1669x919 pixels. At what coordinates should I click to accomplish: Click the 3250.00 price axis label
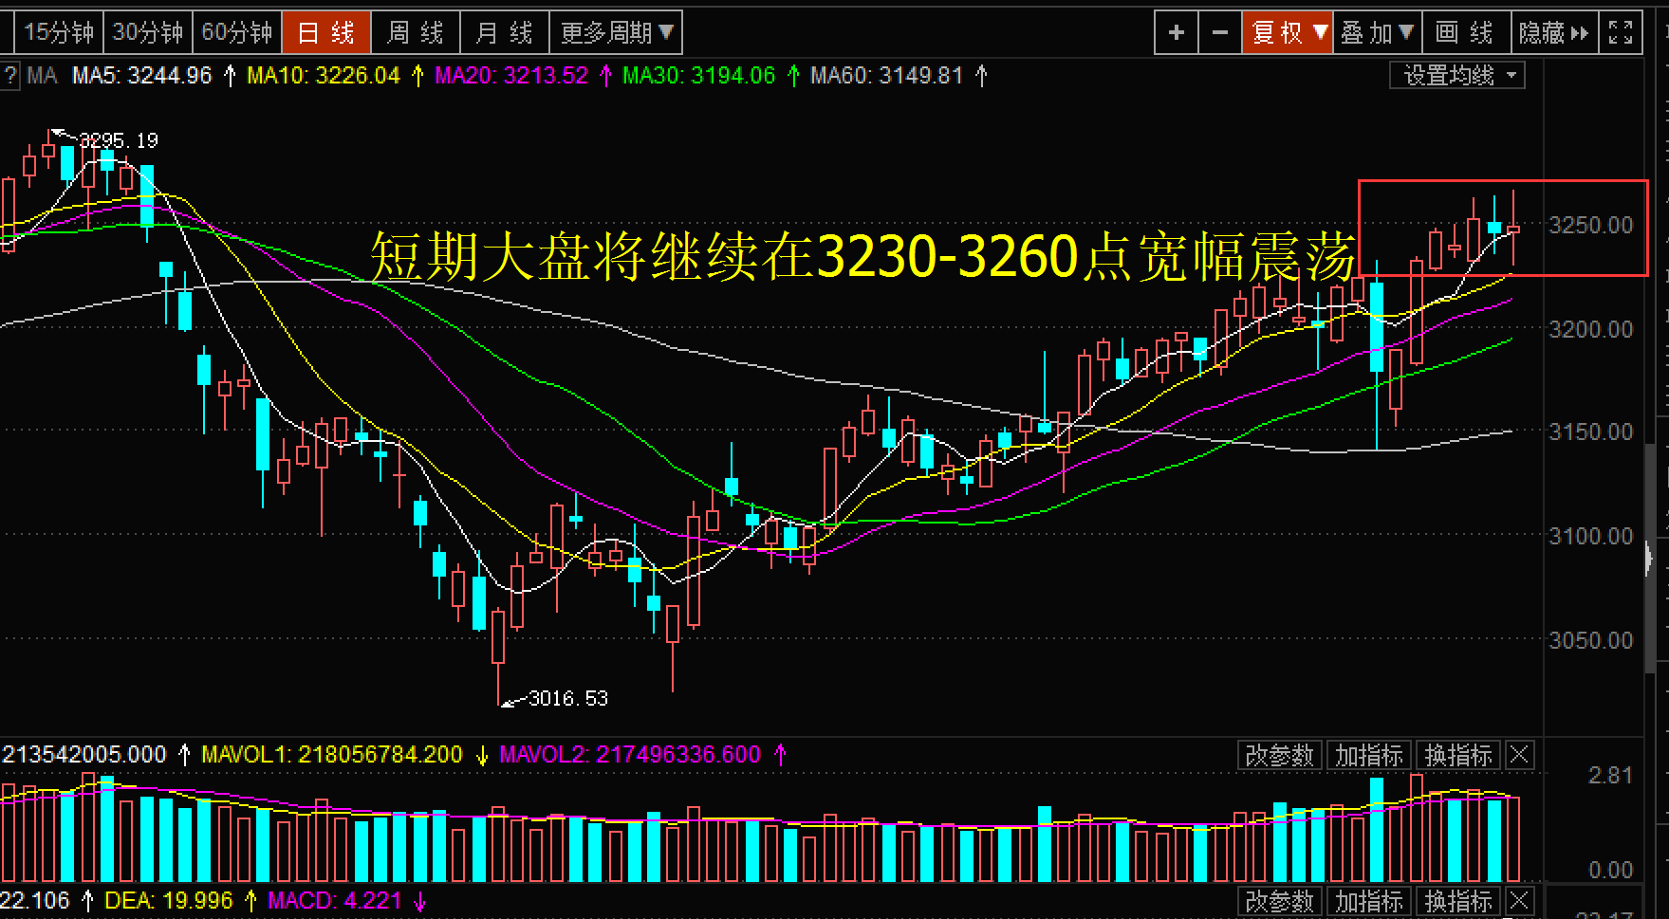(x=1591, y=226)
